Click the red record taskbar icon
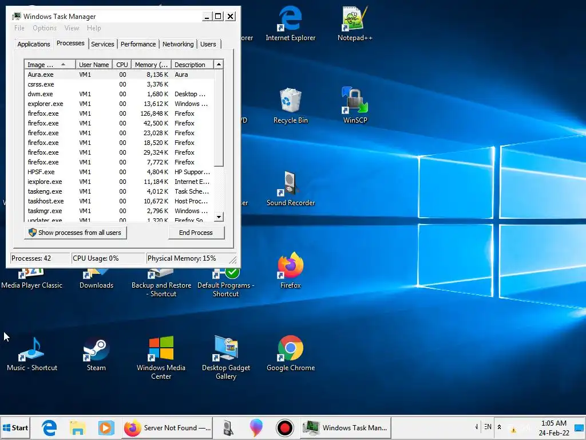Viewport: 586px width, 440px height. pos(285,427)
